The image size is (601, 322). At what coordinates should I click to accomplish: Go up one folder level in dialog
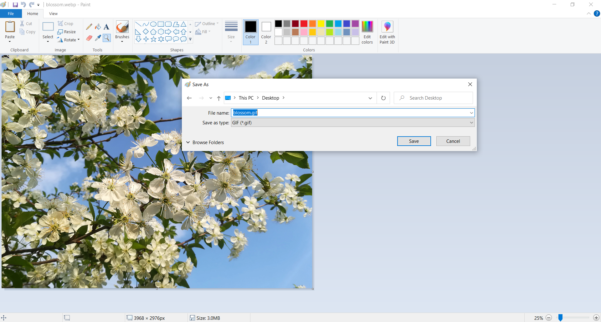219,98
